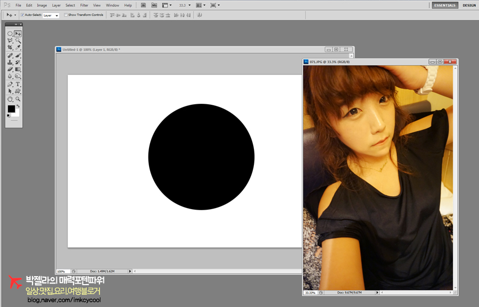Choose the Eyedropper tool
The image size is (479, 307).
tap(18, 47)
